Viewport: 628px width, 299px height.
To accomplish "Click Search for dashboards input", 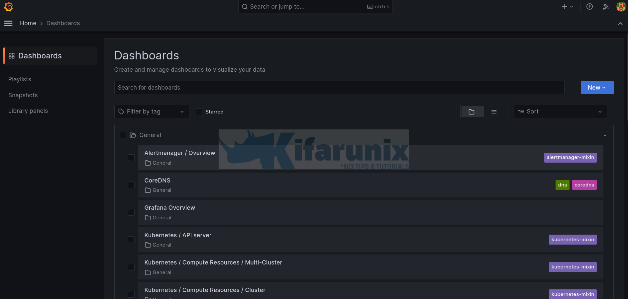I will point(339,88).
